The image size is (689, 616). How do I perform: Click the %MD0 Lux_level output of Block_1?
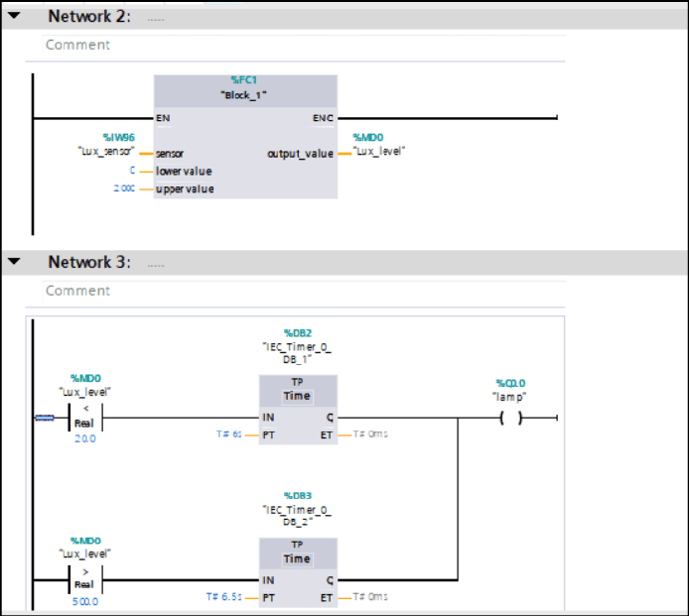pyautogui.click(x=379, y=145)
